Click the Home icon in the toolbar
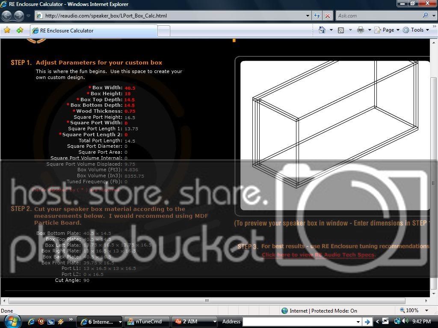The image size is (438, 328). coord(322,30)
